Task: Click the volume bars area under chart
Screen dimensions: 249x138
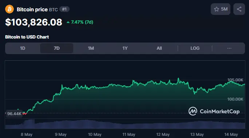Action: point(125,124)
